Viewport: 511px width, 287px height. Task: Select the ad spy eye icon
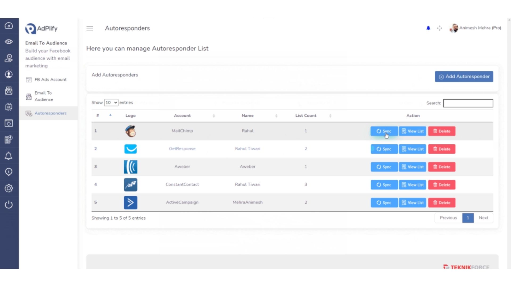point(9,42)
